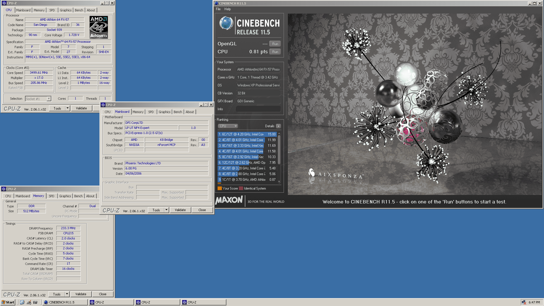This screenshot has width=544, height=306.
Task: Click the title bar icon of the CPU-Z Memory window
Action: [4, 189]
